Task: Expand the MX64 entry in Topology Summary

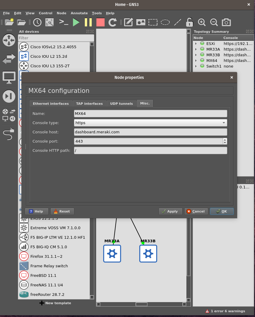Action: (196, 60)
